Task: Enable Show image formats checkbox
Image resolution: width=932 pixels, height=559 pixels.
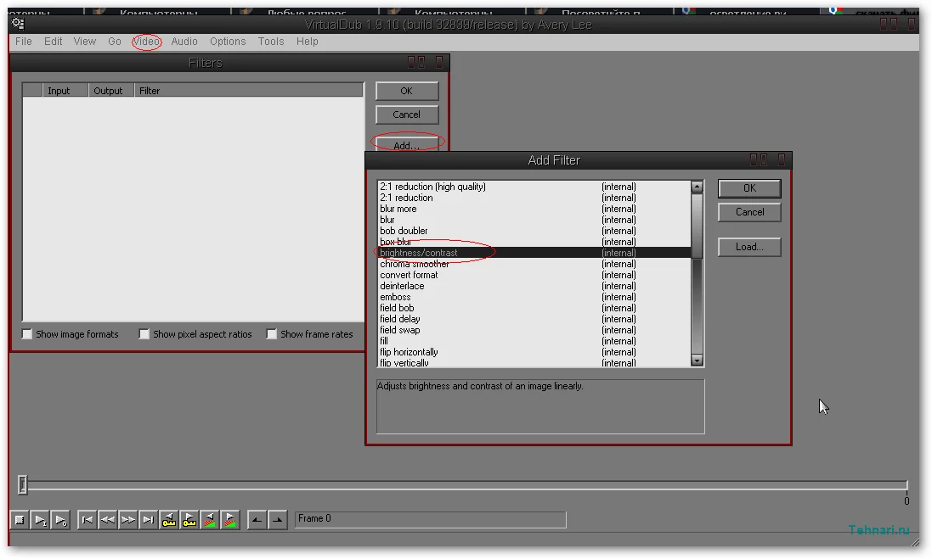Action: click(26, 334)
